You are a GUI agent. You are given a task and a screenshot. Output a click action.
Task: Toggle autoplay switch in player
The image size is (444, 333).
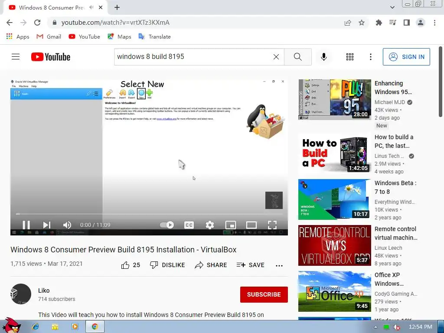[167, 225]
